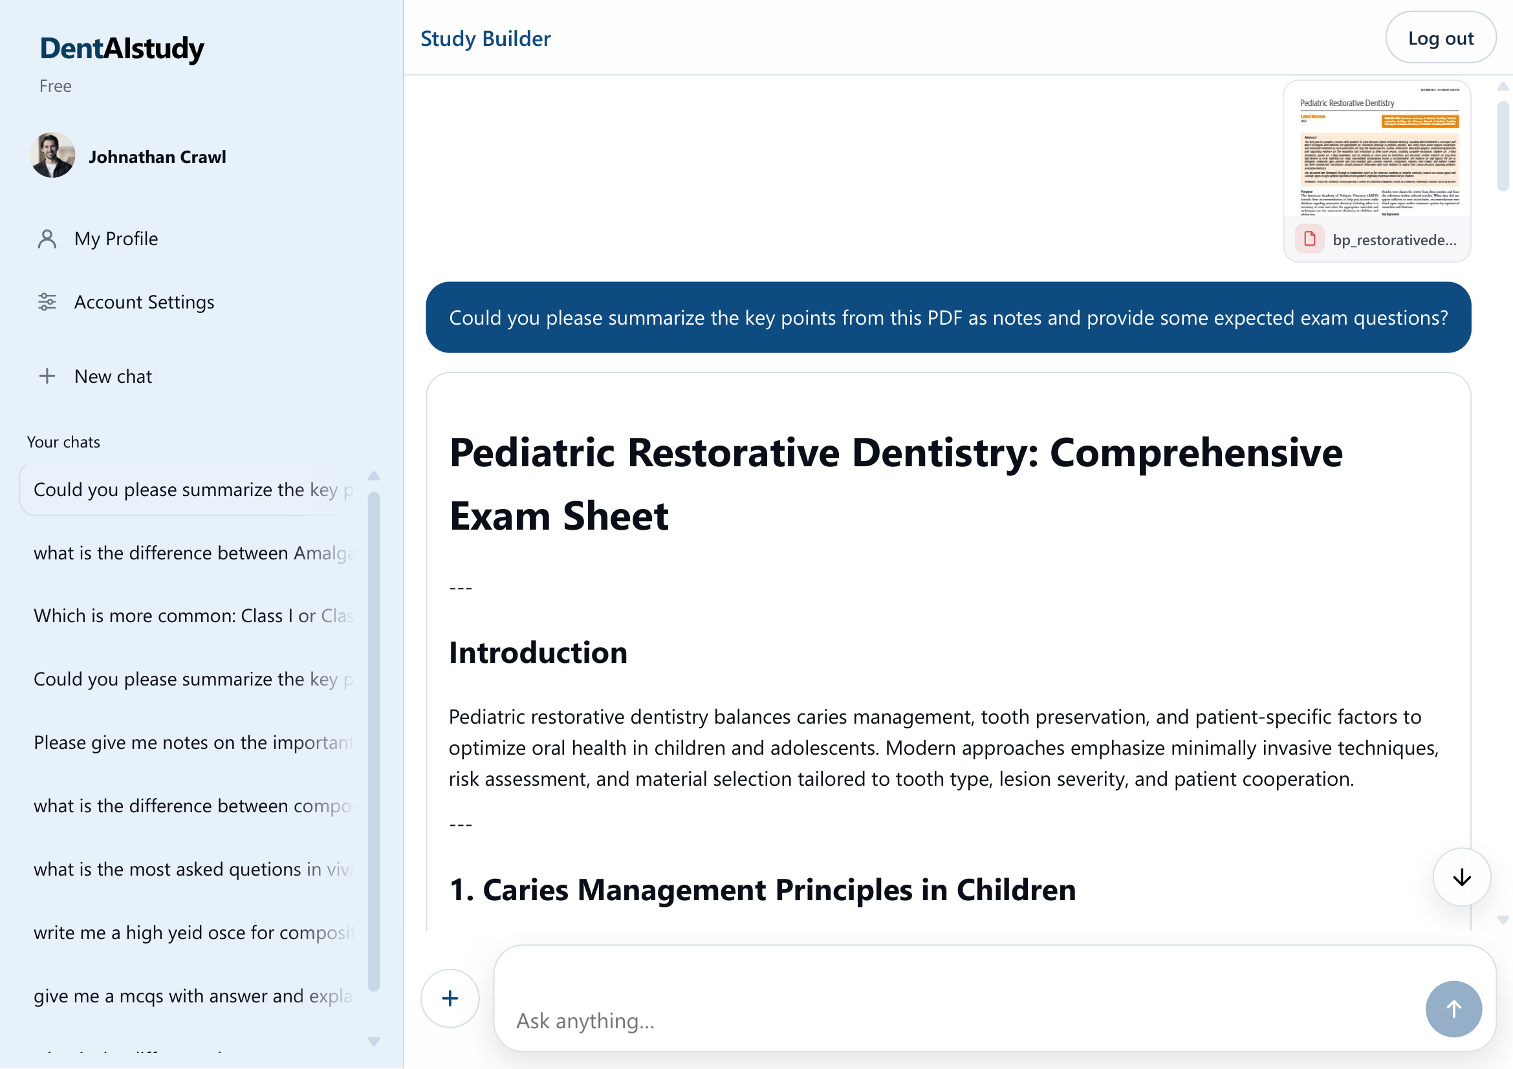Log out of DentAIstudy
1513x1069 pixels.
pyautogui.click(x=1441, y=38)
